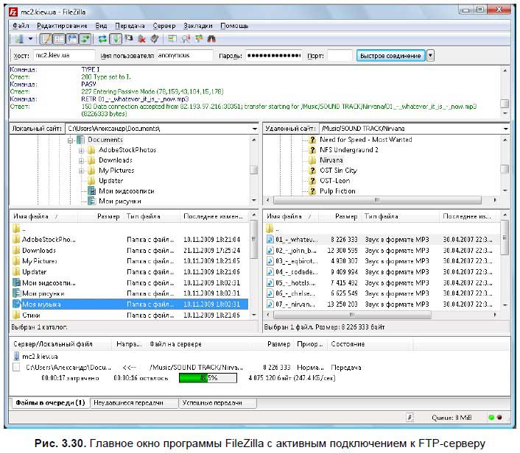
Task: Click the Downloads folder icon in local list
Action: 16,250
